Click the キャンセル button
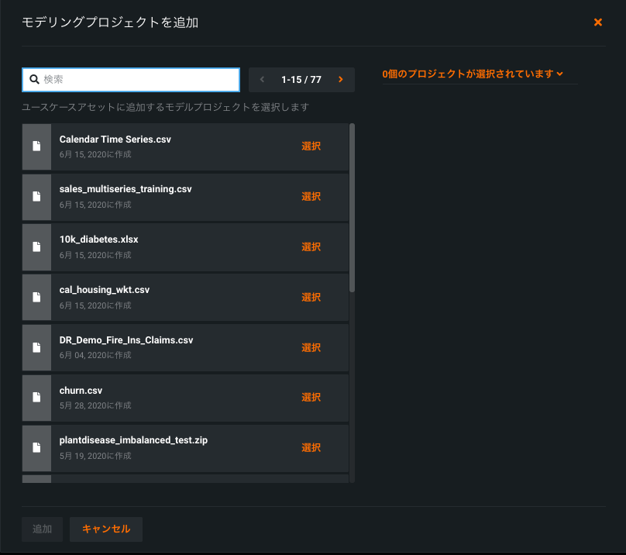 [x=106, y=529]
